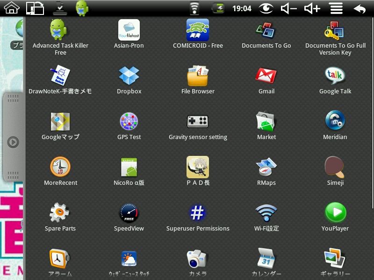The width and height of the screenshot is (374, 280).
Task: Open Superuser Permissions
Action: 198,217
